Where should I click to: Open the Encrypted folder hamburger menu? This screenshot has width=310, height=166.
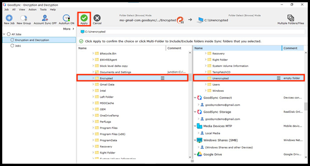(163, 78)
